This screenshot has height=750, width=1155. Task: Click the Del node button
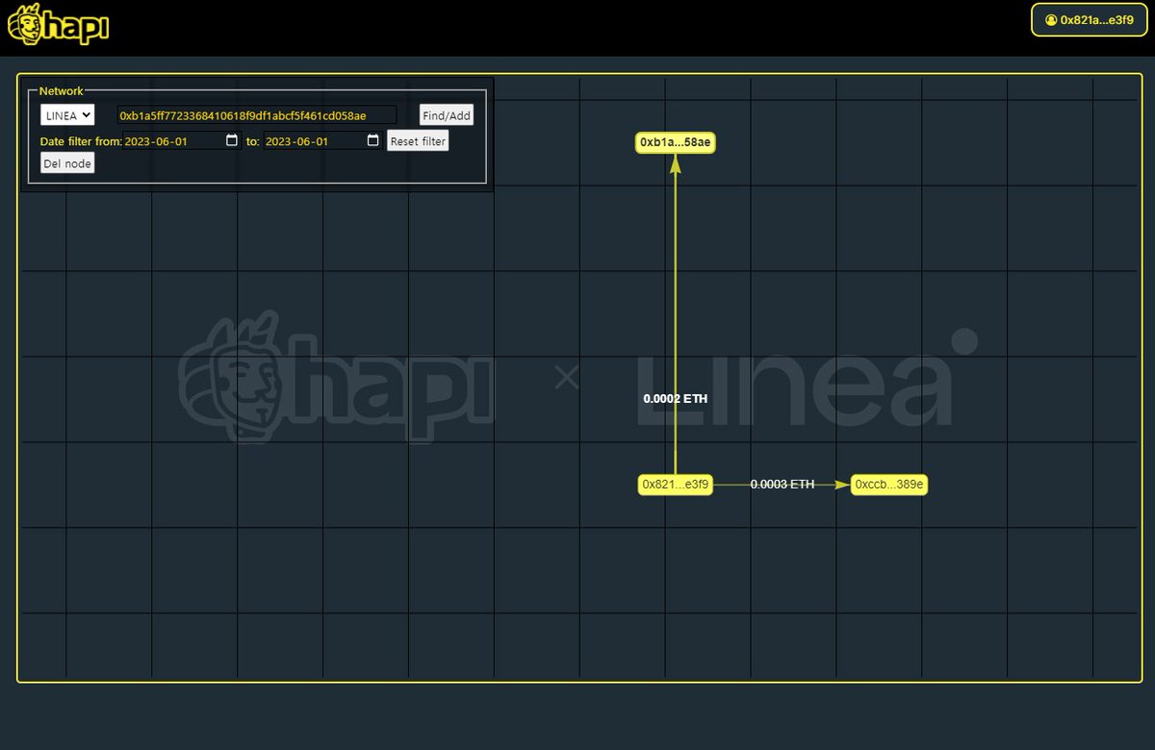pos(67,163)
